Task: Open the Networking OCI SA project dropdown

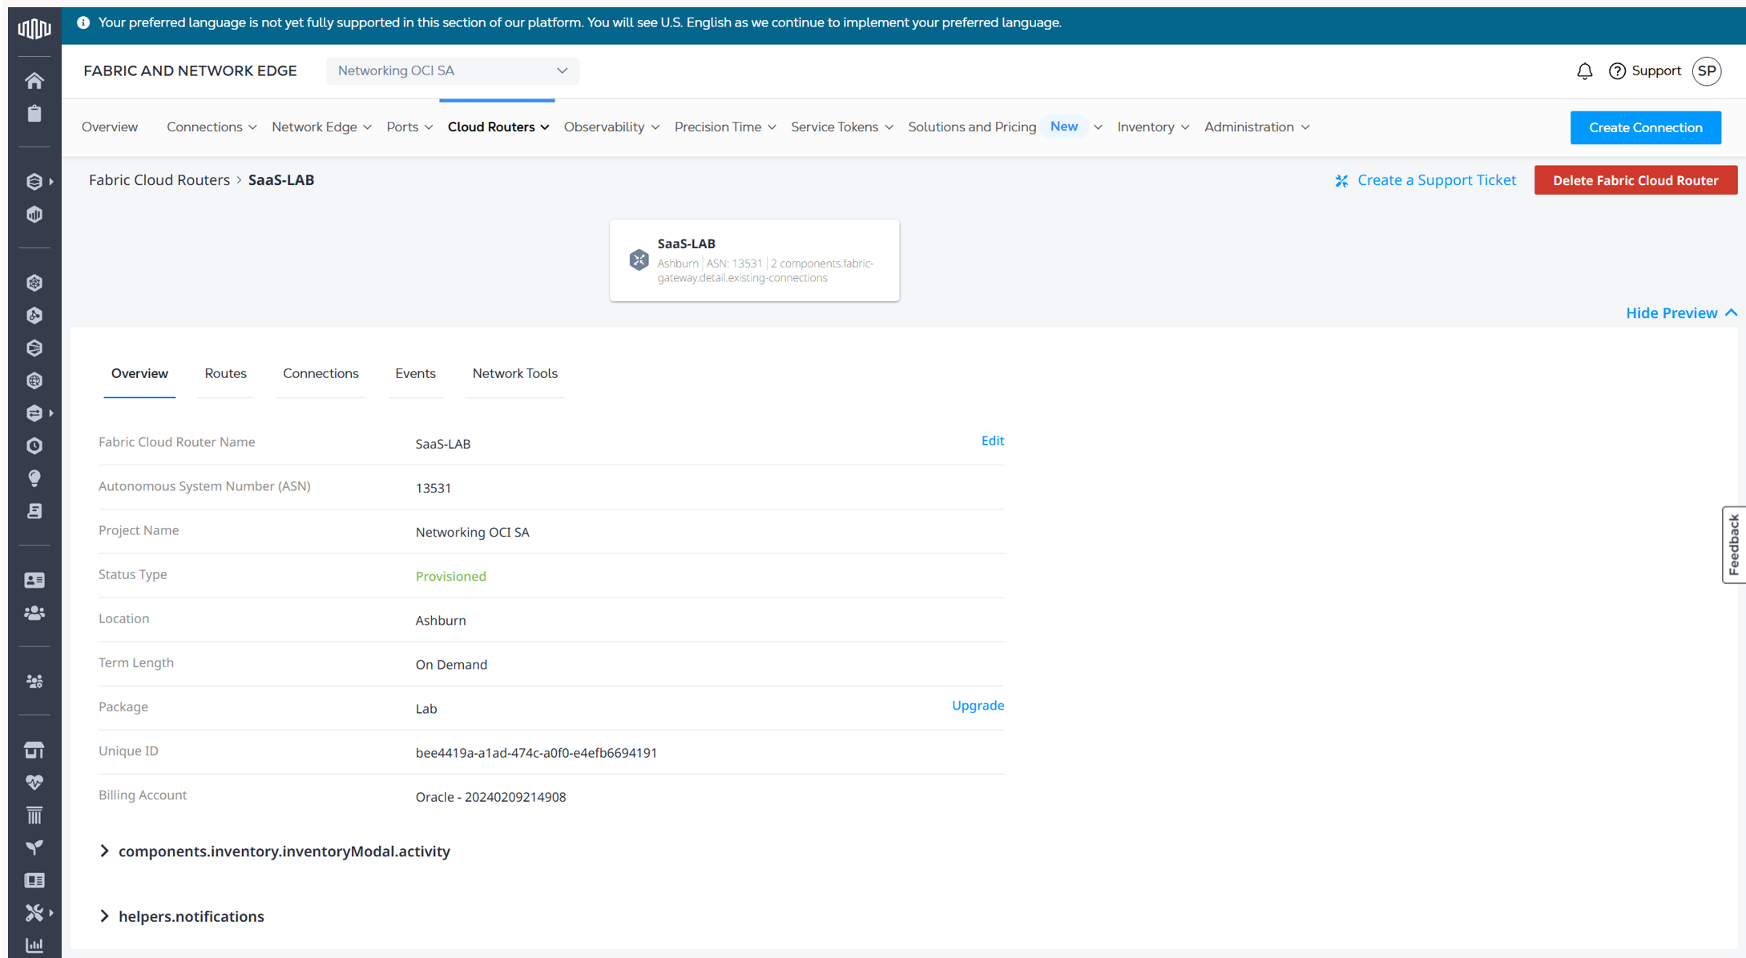Action: [x=452, y=71]
